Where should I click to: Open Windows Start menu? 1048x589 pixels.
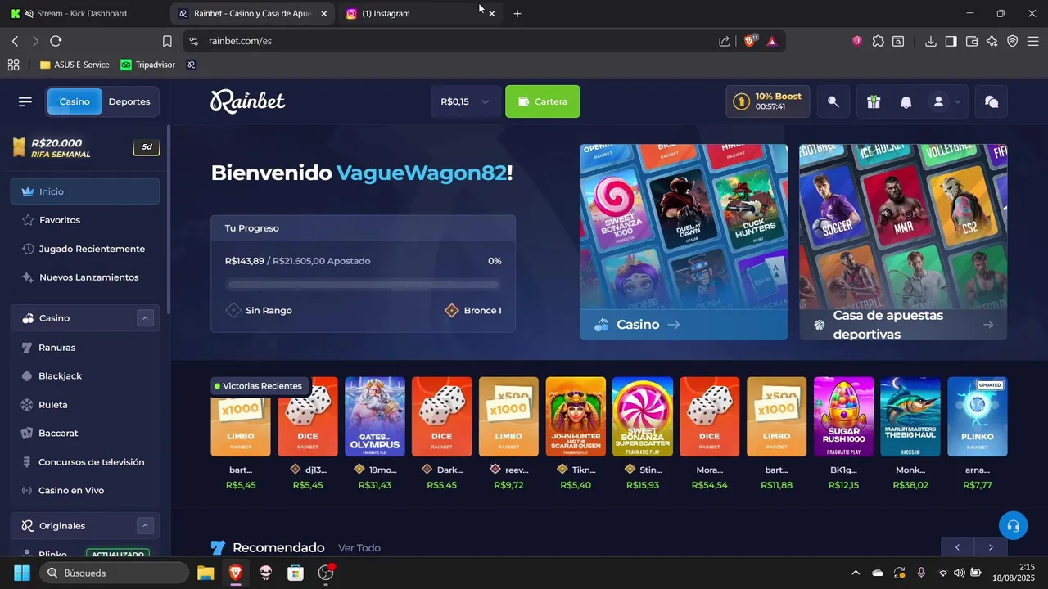[x=22, y=573]
